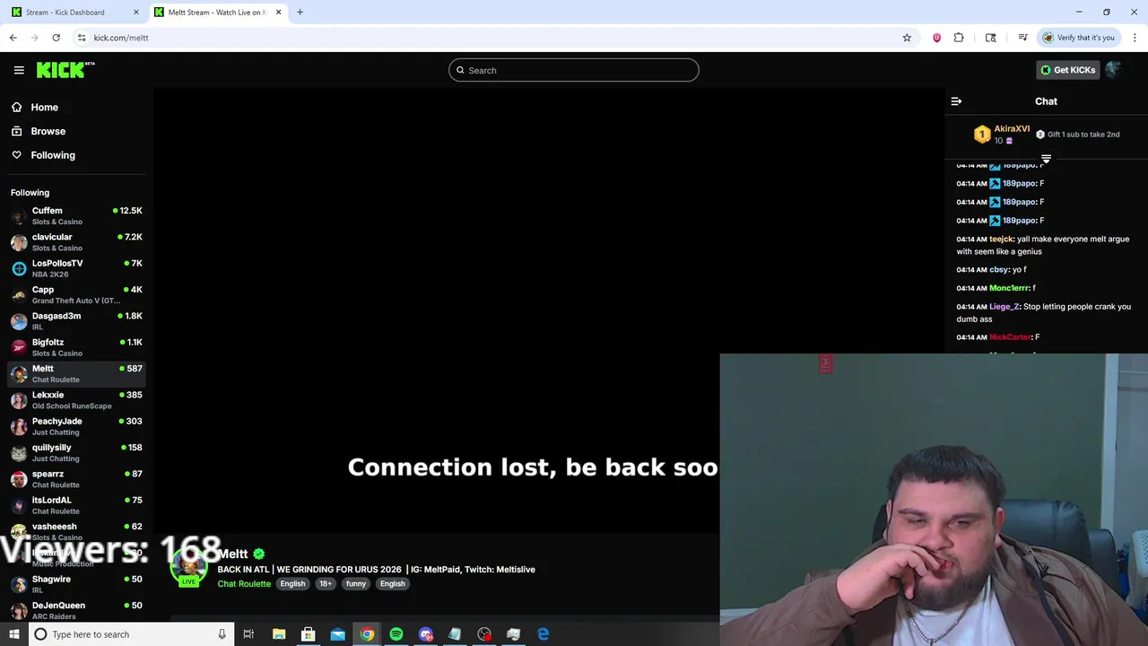Open the Chat Roulette category link
Viewport: 1148px width, 646px height.
pos(244,584)
